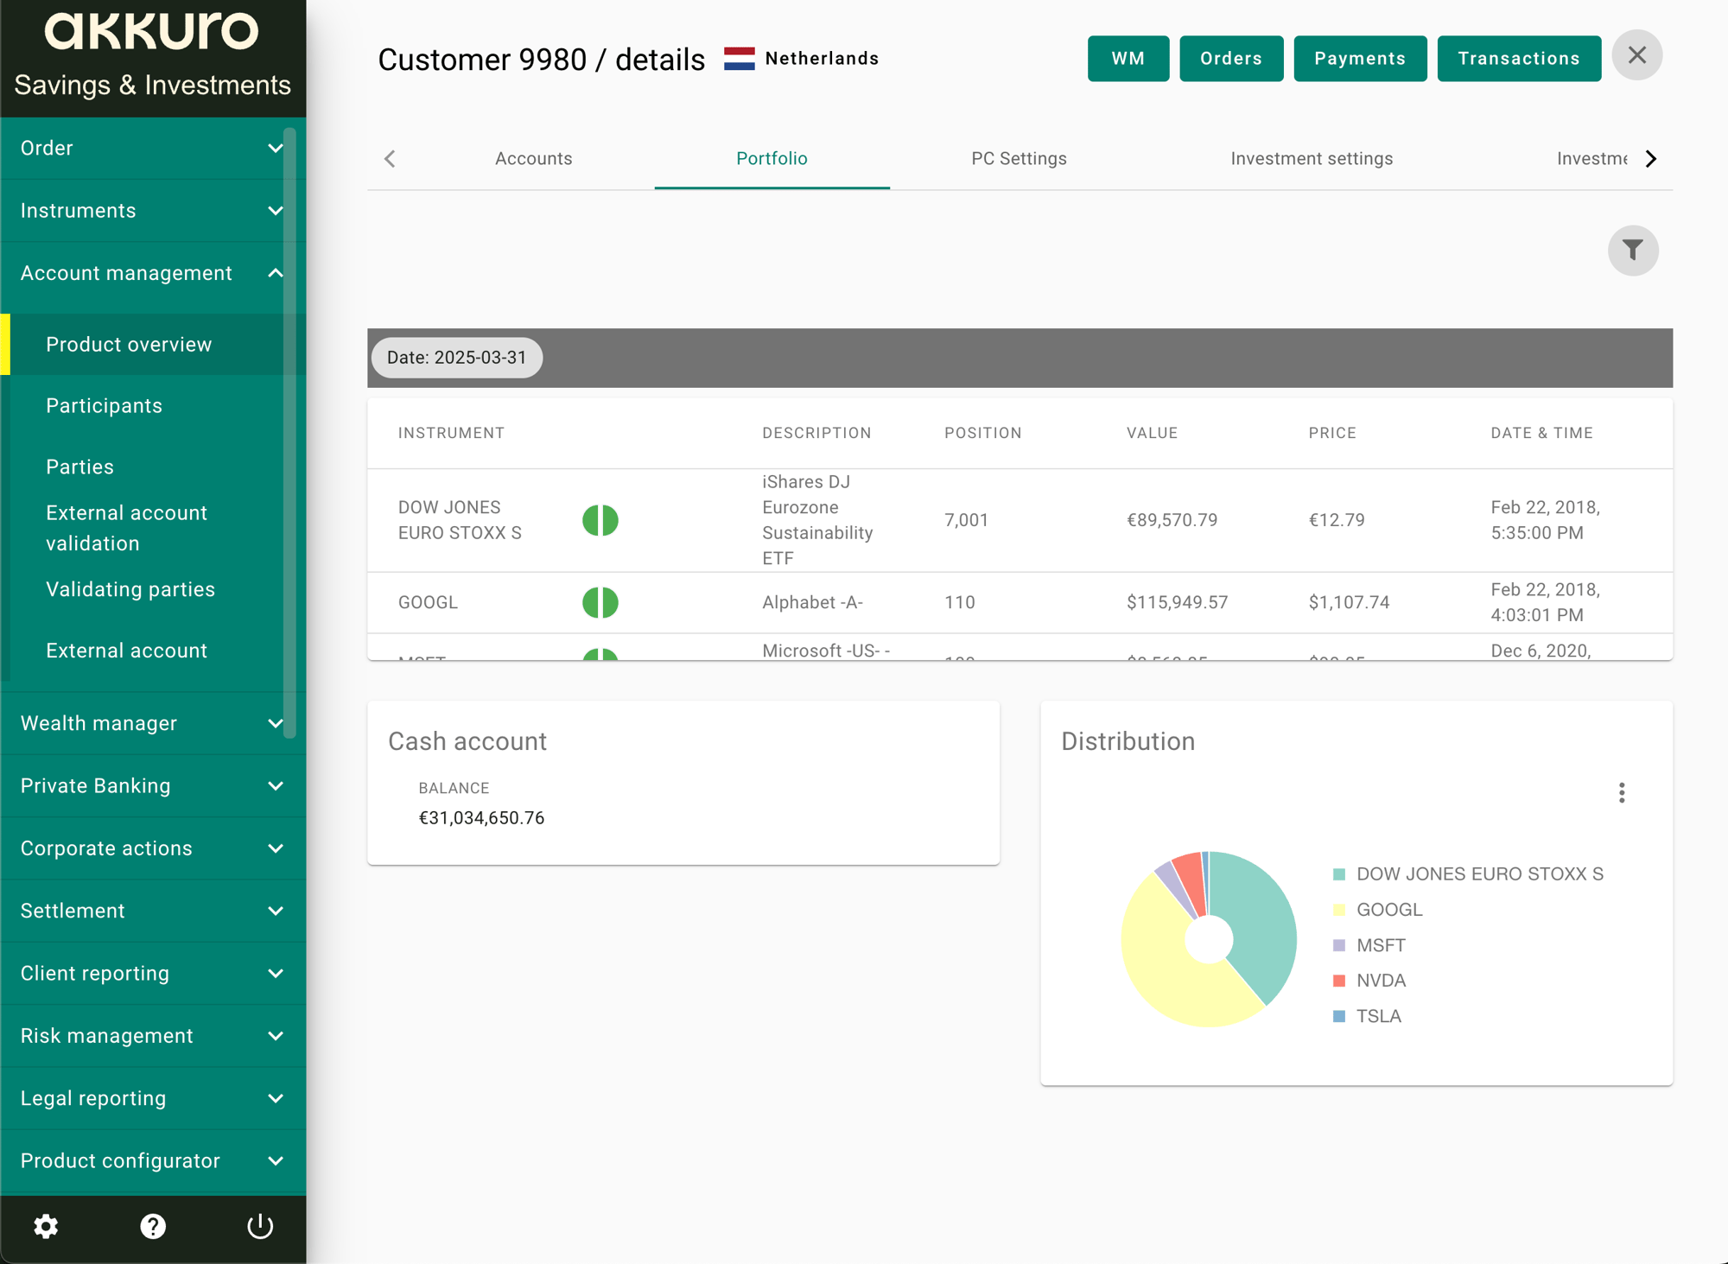Click the GOOGL instrument name
This screenshot has width=1728, height=1264.
pyautogui.click(x=428, y=602)
